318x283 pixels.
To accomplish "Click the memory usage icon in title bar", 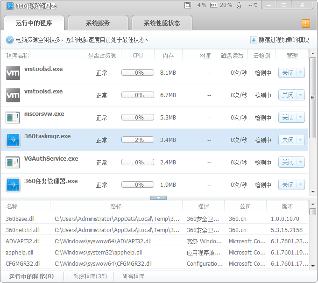I will pos(213,5).
